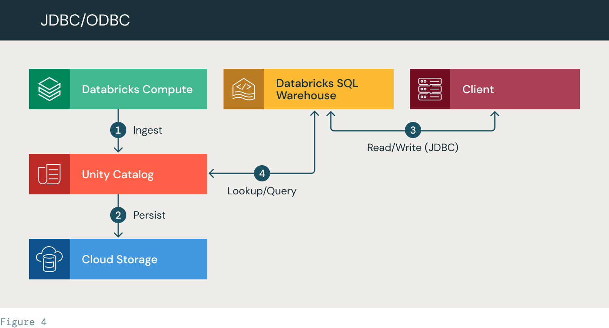Click the 'JDBC/ODBC' header title
The height and width of the screenshot is (328, 609).
(85, 20)
